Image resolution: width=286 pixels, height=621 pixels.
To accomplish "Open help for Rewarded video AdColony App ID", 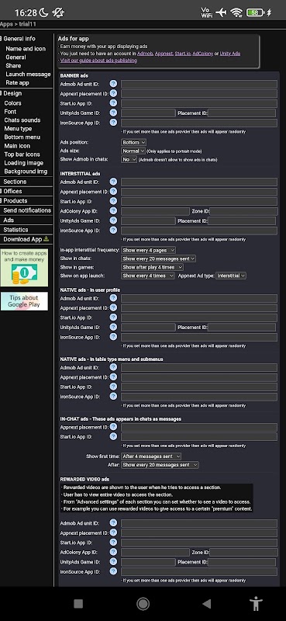I will pyautogui.click(x=113, y=552).
